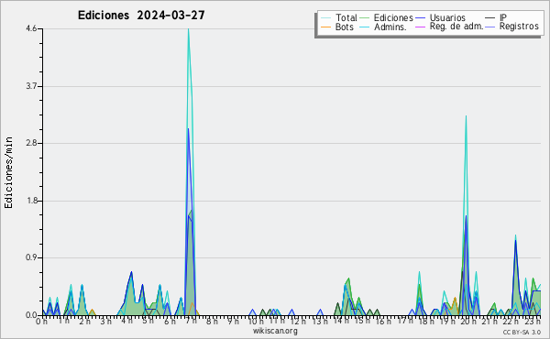
Task: Click the orange Bots legend line swatch
Action: 325,27
